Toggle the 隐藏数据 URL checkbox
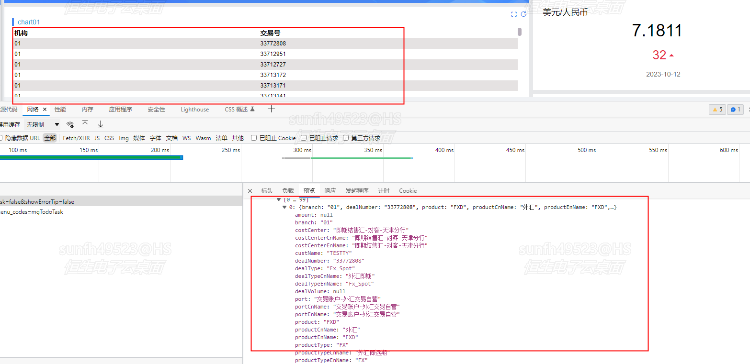 [1, 138]
